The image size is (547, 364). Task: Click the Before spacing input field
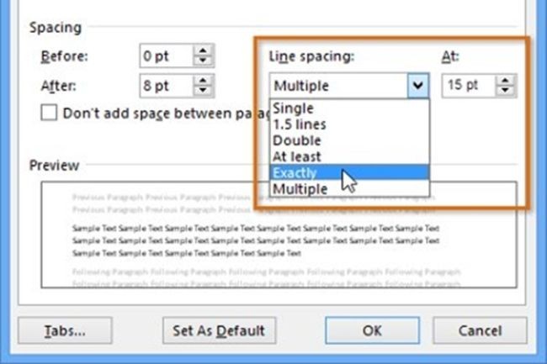click(166, 56)
